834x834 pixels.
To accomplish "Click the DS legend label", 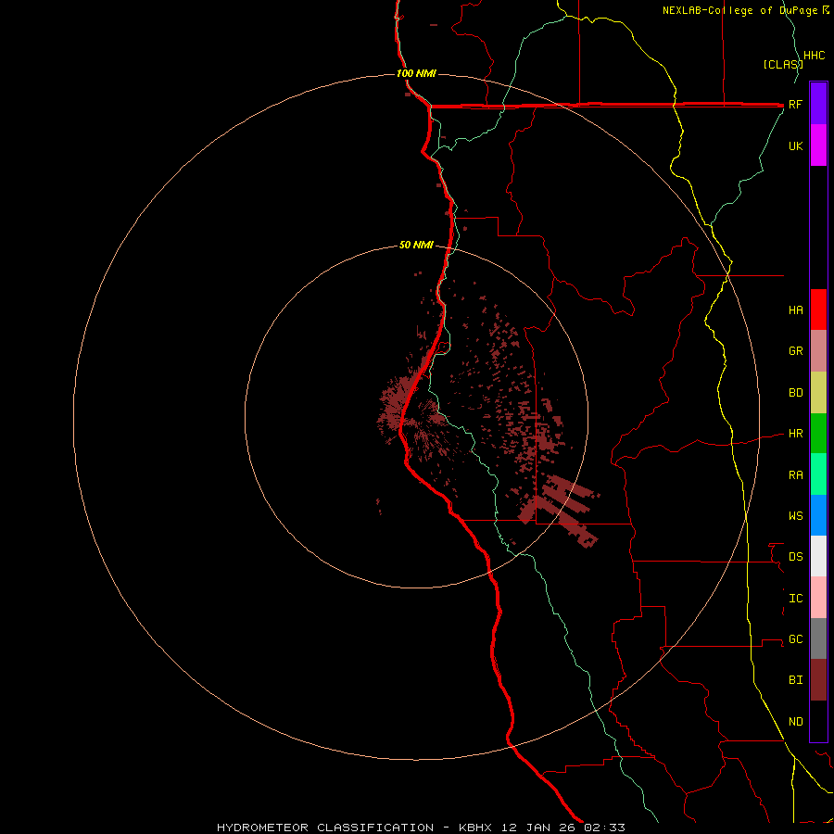I will pyautogui.click(x=796, y=556).
